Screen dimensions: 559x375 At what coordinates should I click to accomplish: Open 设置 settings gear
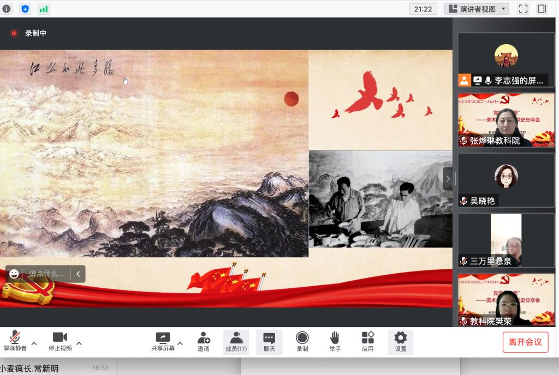401,342
